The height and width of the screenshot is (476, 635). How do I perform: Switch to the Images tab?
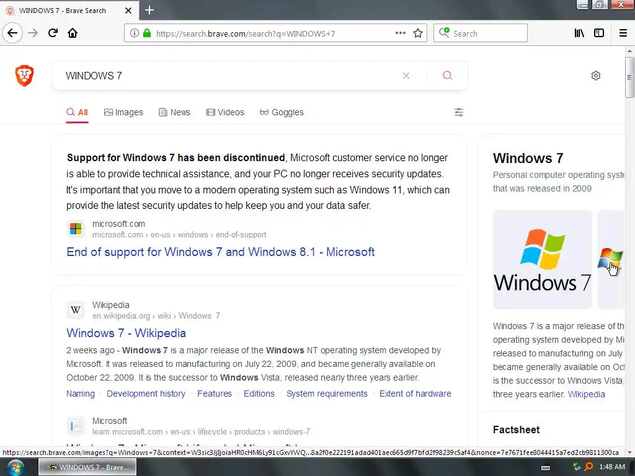tap(123, 112)
